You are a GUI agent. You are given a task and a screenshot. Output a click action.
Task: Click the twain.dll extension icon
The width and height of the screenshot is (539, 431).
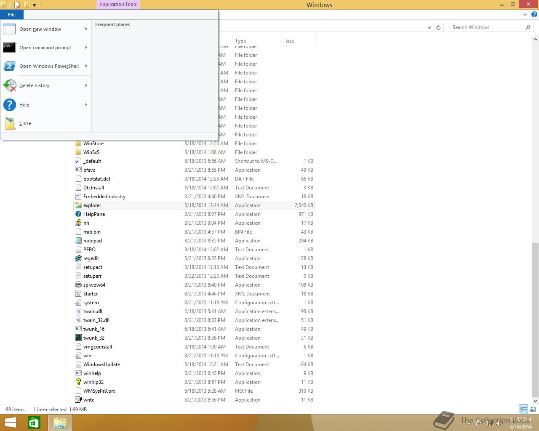click(78, 311)
